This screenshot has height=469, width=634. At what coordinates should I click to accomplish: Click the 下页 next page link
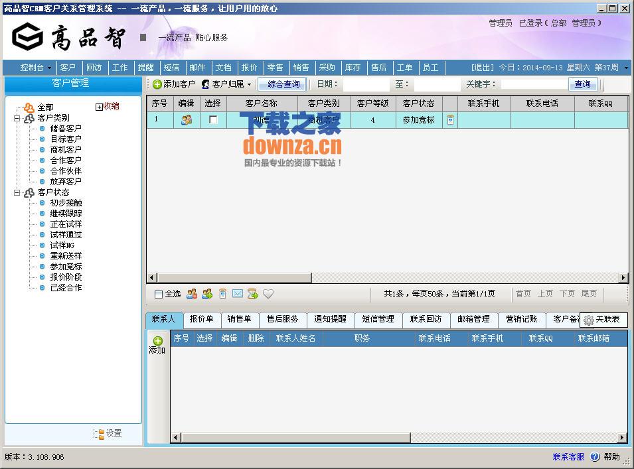click(567, 294)
